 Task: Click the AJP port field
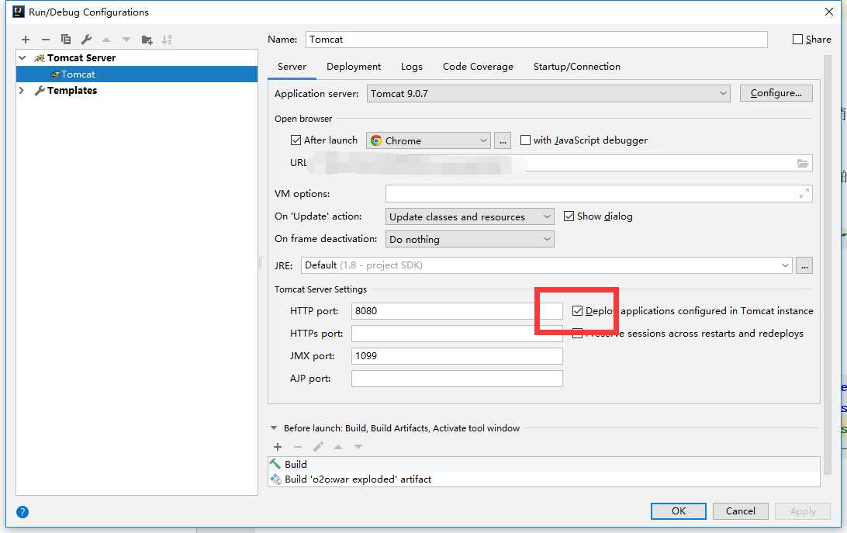pyautogui.click(x=457, y=379)
